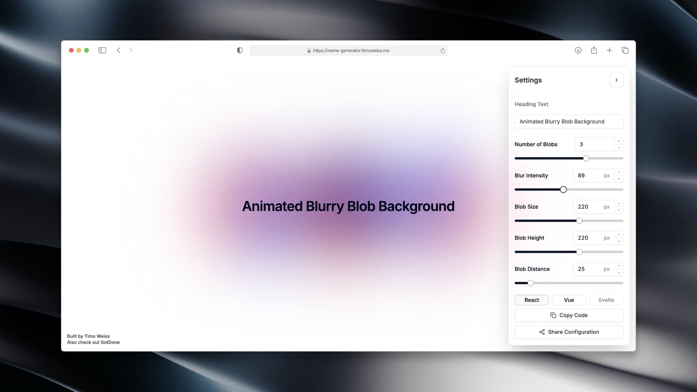Click the Blob Distance slider handle

click(530, 283)
